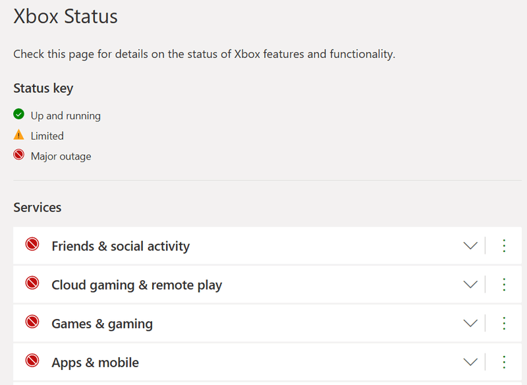The height and width of the screenshot is (385, 527).
Task: Expand the Games & gaming section
Action: coord(470,324)
